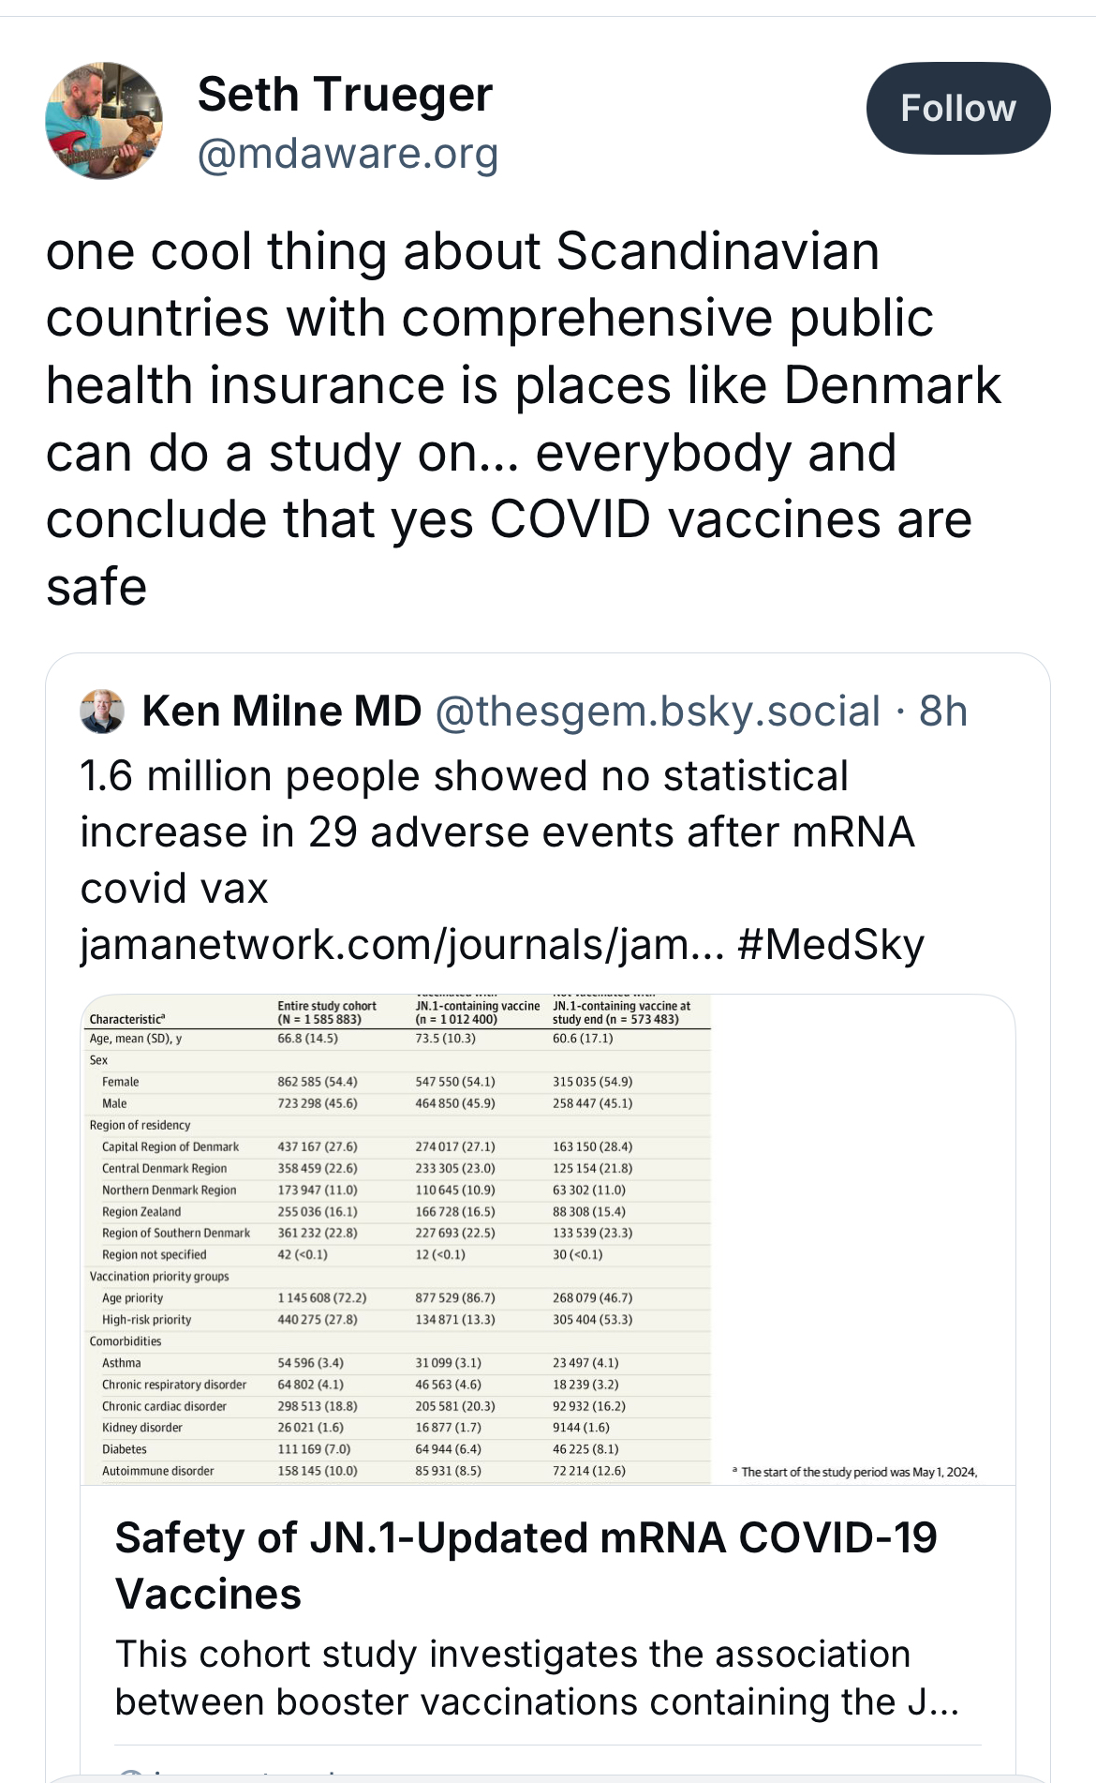The height and width of the screenshot is (1783, 1096).
Task: Open the Ken Milne MD author name
Action: [x=282, y=712]
